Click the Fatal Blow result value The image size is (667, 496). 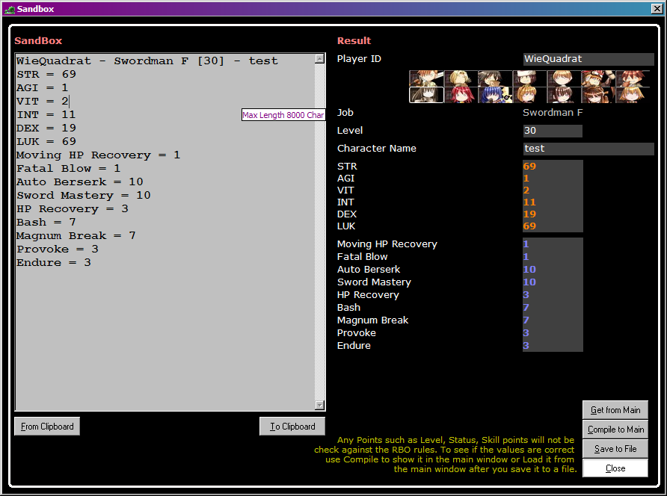(526, 257)
